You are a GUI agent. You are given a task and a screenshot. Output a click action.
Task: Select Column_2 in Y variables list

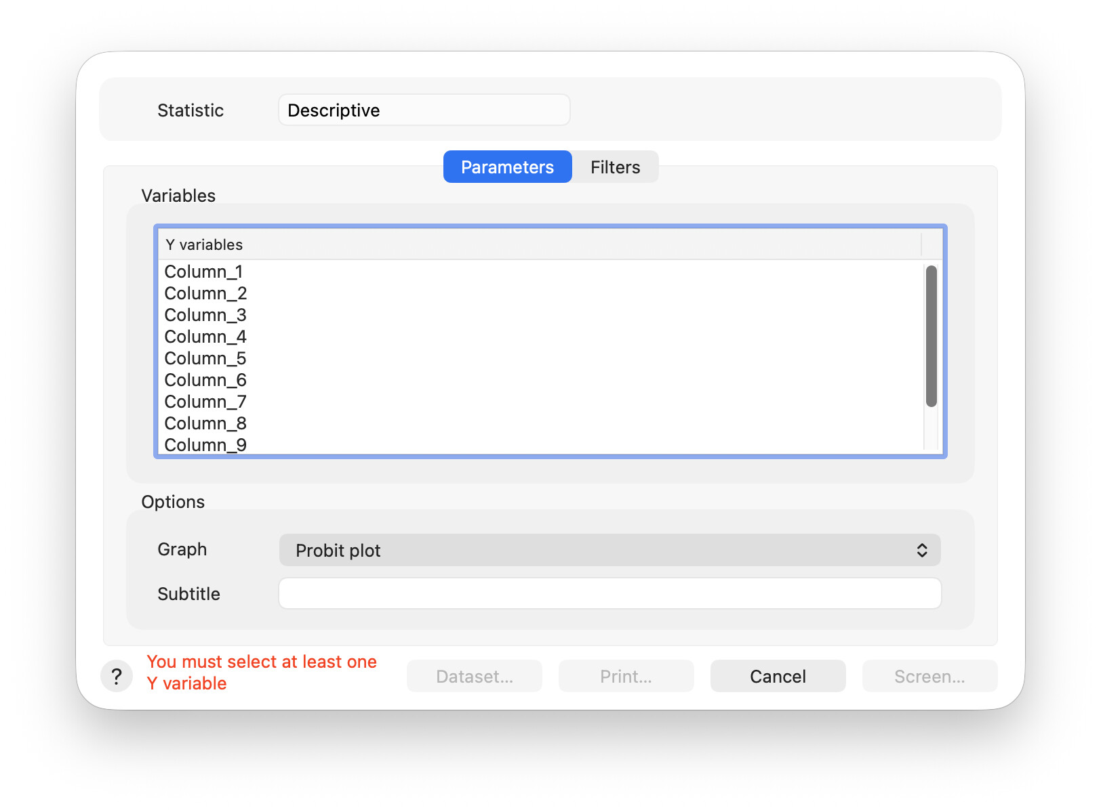(541, 293)
